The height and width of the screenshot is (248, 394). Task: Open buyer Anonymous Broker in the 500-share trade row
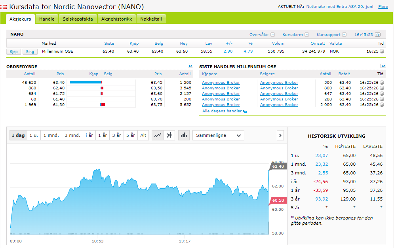pyautogui.click(x=221, y=82)
